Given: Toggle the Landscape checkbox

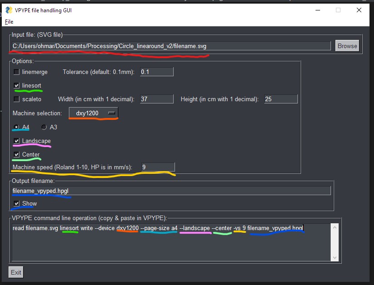Looking at the screenshot, I should pyautogui.click(x=16, y=140).
